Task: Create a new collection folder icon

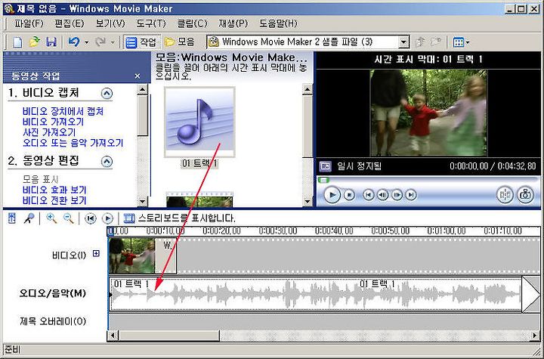Action: (435, 42)
